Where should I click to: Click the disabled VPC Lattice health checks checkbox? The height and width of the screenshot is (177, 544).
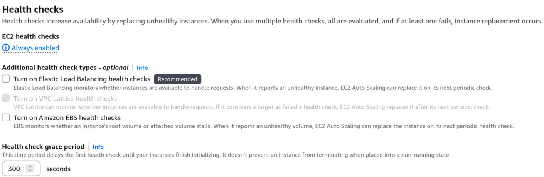click(6, 98)
